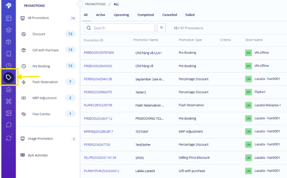Focus the Search promotions field
This screenshot has width=287, height=178.
(x=119, y=28)
